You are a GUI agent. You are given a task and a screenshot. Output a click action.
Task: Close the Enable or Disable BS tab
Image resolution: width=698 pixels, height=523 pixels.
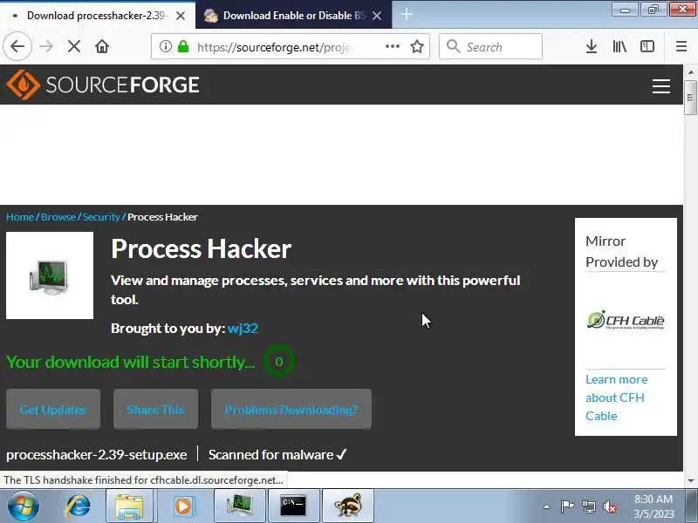tap(377, 16)
